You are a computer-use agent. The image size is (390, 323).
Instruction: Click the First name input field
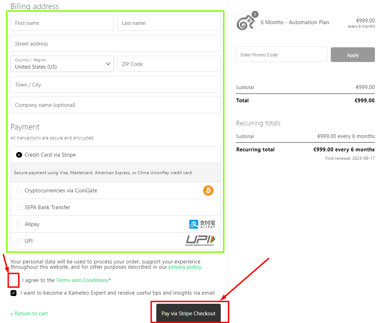coord(62,23)
